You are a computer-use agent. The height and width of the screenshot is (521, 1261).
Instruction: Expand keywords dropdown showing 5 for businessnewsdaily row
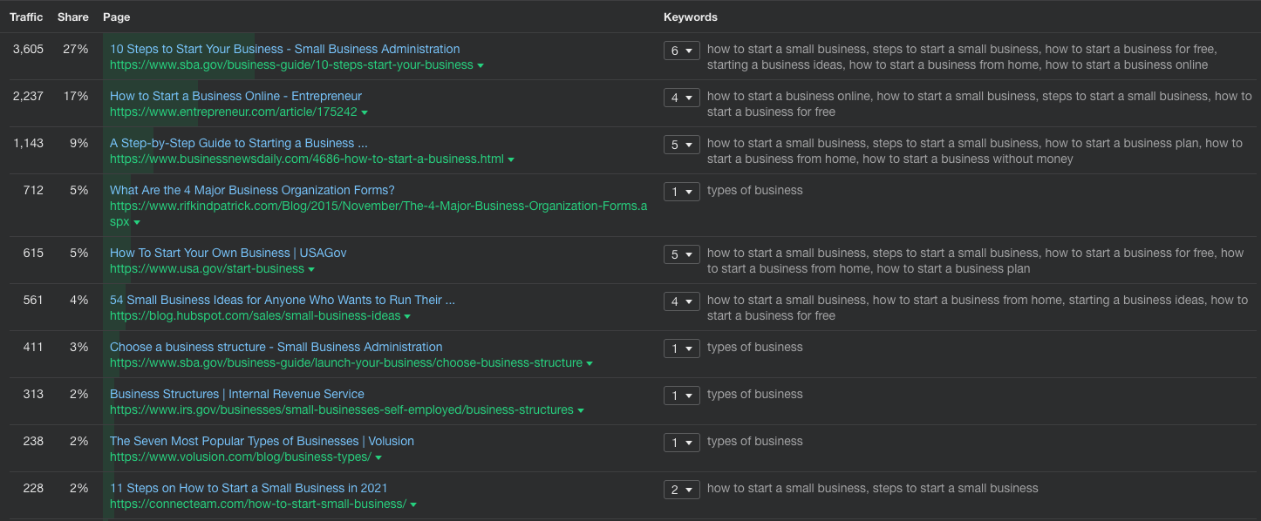coord(681,145)
